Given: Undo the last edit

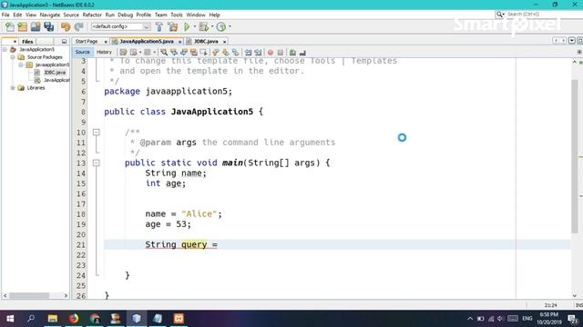Looking at the screenshot, I should point(66,26).
